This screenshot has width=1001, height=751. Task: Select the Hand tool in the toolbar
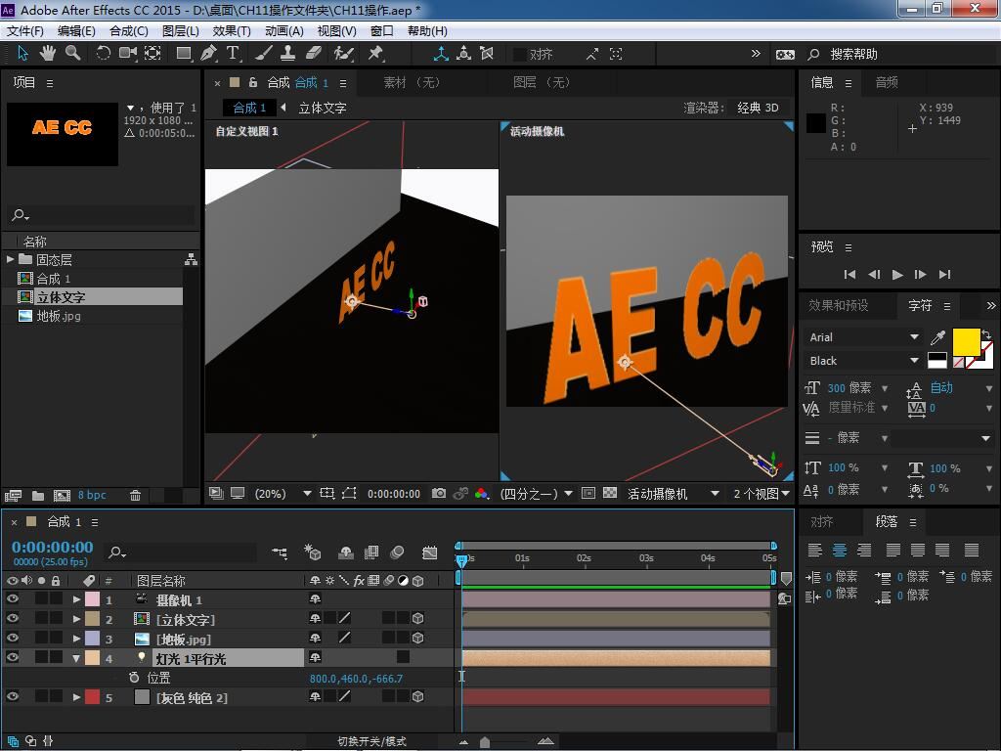[48, 53]
